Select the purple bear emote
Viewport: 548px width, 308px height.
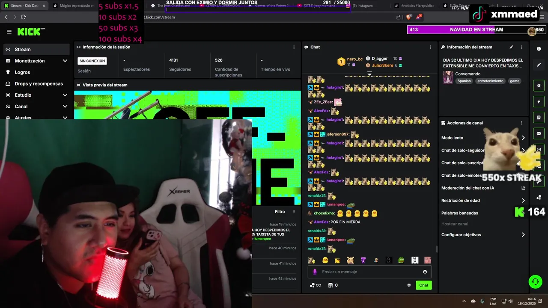pyautogui.click(x=363, y=260)
